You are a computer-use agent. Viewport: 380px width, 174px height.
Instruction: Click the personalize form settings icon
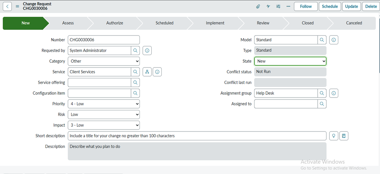[278, 6]
